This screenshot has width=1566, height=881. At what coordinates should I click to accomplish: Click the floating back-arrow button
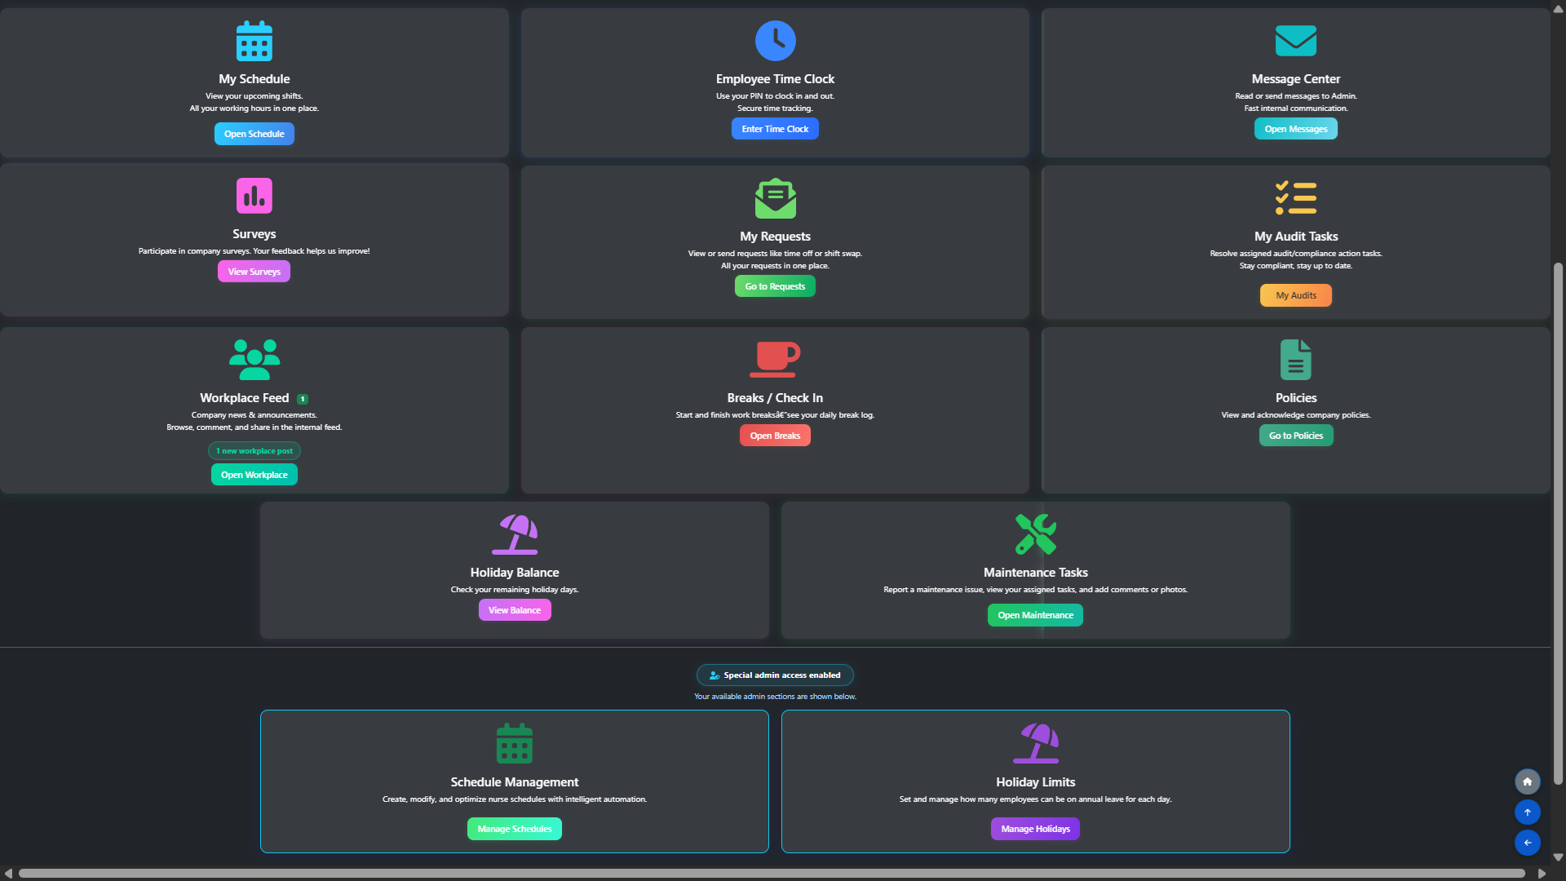click(x=1527, y=843)
